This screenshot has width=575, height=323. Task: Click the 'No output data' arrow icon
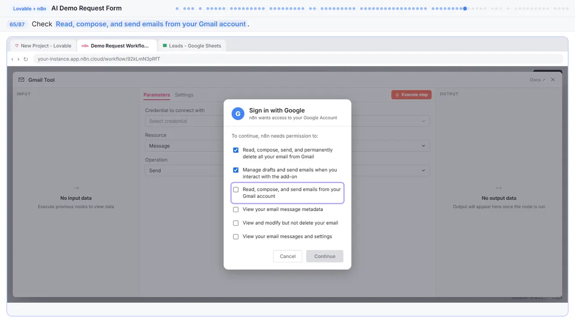point(499,188)
